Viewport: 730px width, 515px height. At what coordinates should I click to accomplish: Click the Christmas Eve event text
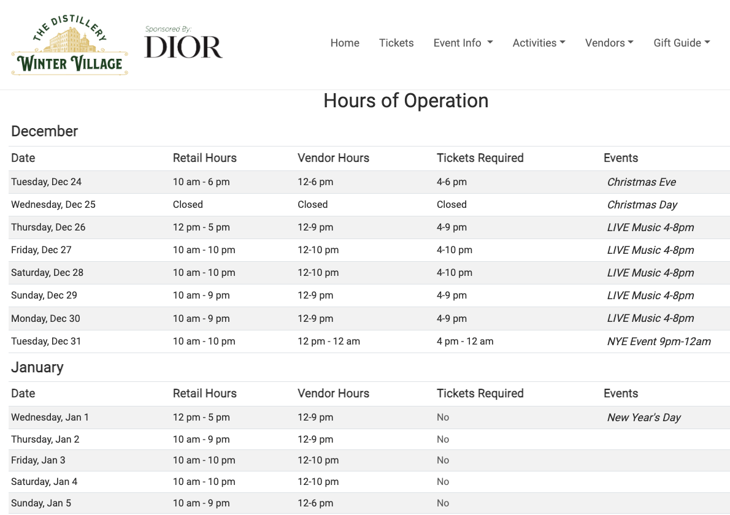click(x=642, y=182)
